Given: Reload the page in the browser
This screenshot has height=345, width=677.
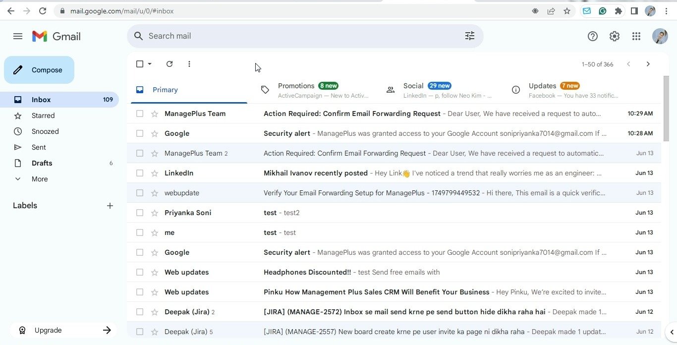Looking at the screenshot, I should coord(43,11).
